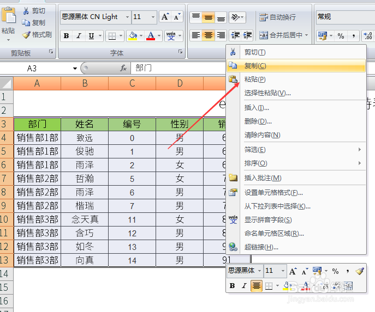Expand Merge and Center dropdown arrow
The image size is (375, 312).
click(306, 35)
